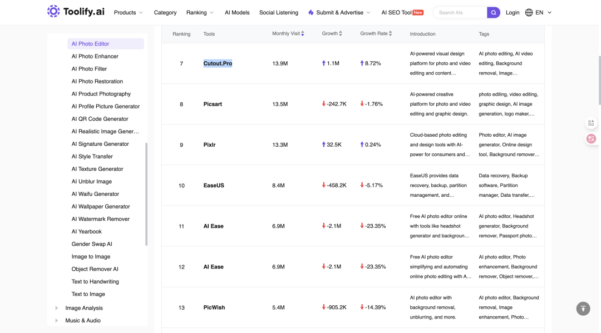
Task: Open the Ranking dropdown menu
Action: [200, 13]
